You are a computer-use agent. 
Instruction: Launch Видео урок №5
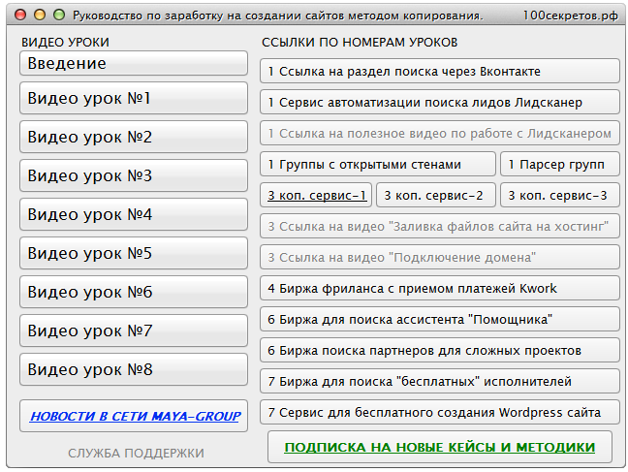(134, 254)
